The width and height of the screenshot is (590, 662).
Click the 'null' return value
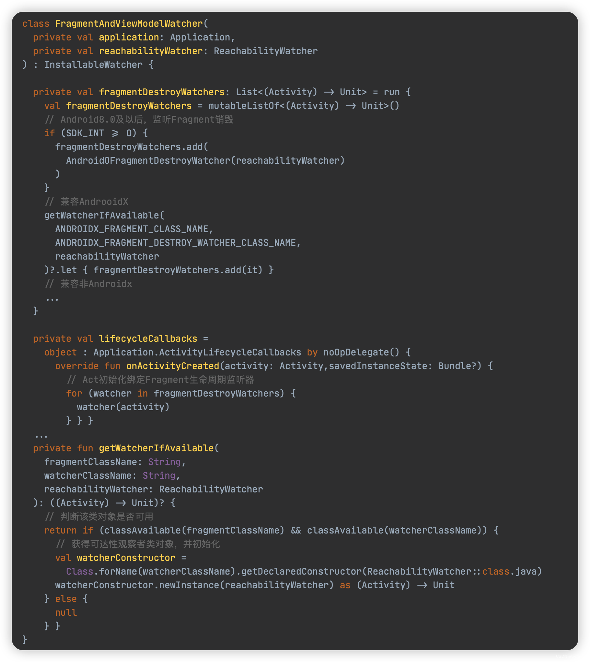pyautogui.click(x=66, y=613)
